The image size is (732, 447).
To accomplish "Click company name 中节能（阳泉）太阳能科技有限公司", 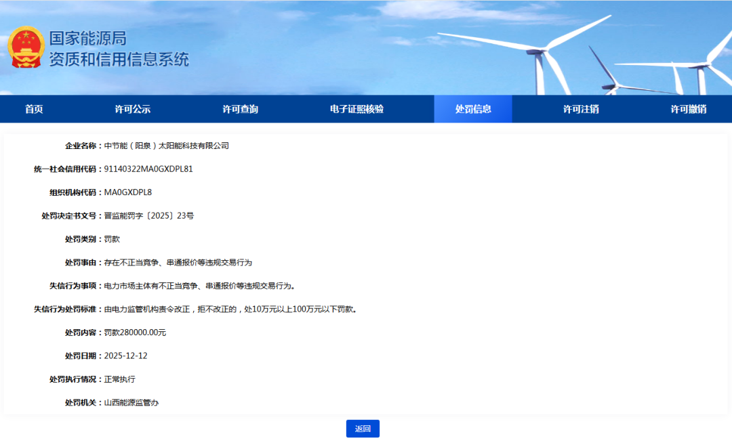I will [167, 146].
